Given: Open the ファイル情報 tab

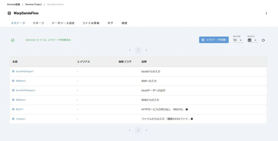Looking at the screenshot, I should [x=91, y=23].
